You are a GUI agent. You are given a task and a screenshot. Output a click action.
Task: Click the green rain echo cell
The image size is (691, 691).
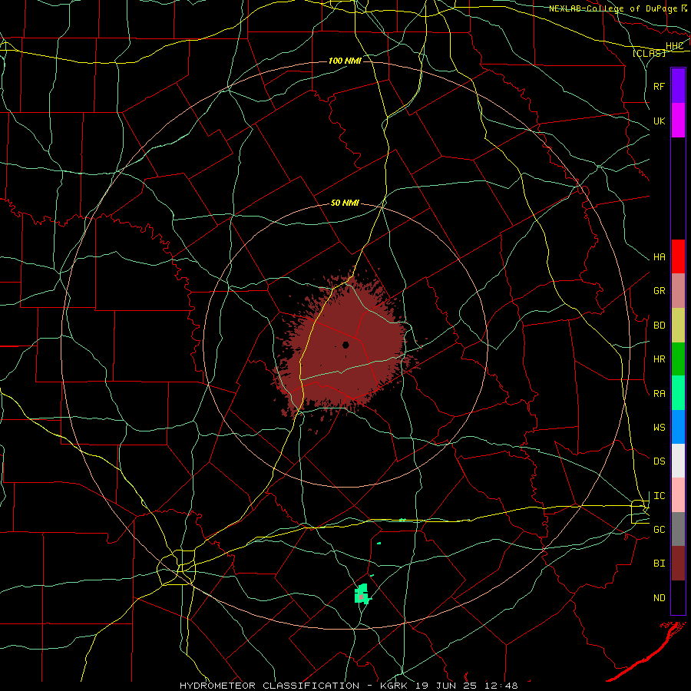pyautogui.click(x=362, y=593)
